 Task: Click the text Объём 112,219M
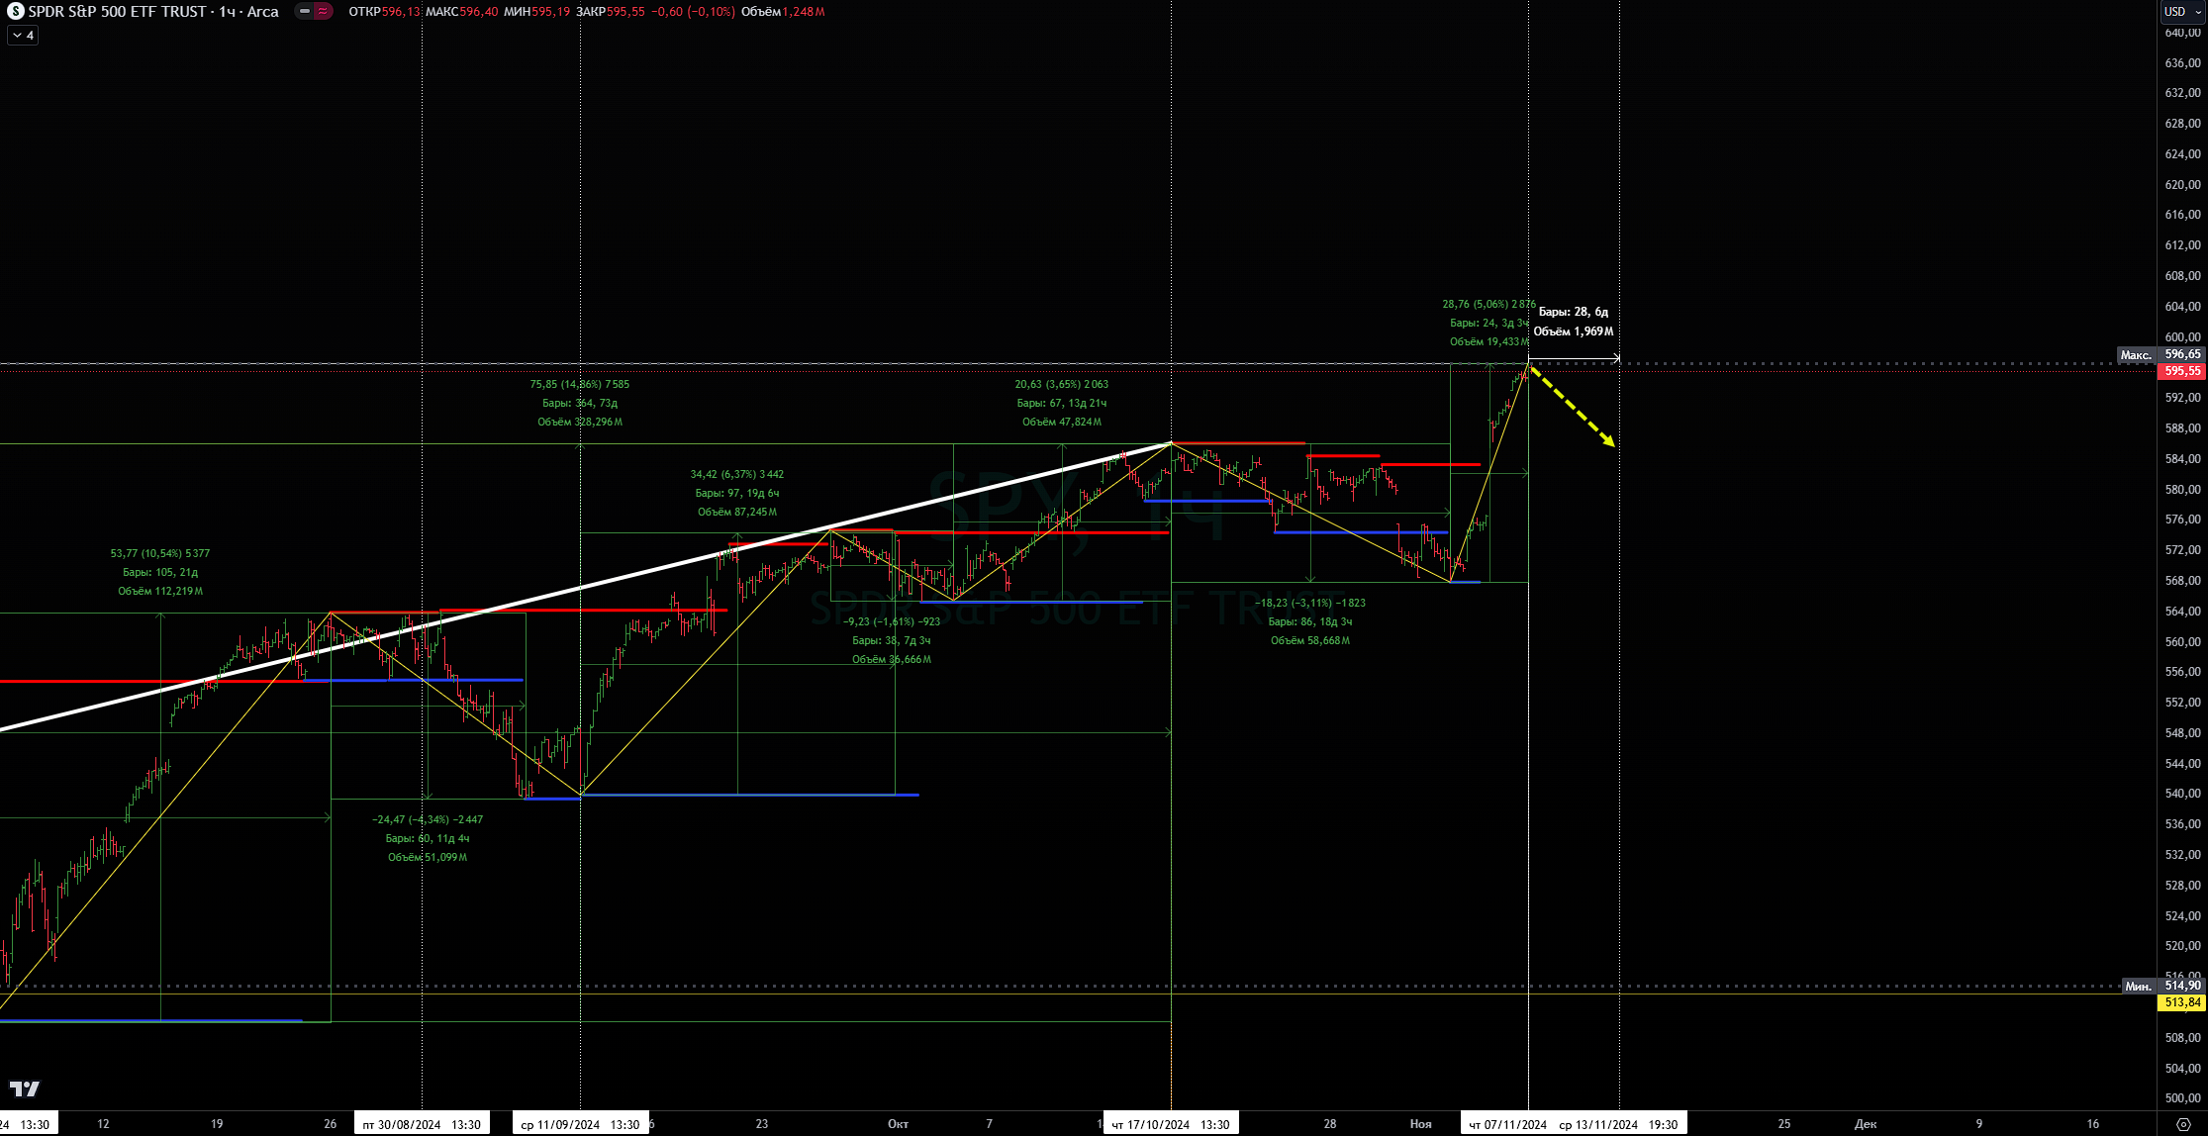click(160, 591)
